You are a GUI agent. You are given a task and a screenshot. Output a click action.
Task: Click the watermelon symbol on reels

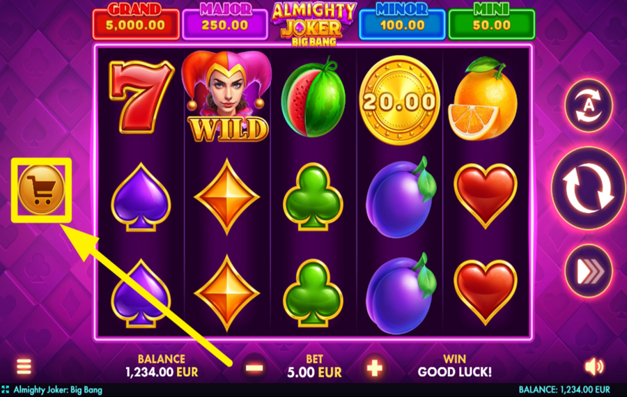[x=313, y=97]
